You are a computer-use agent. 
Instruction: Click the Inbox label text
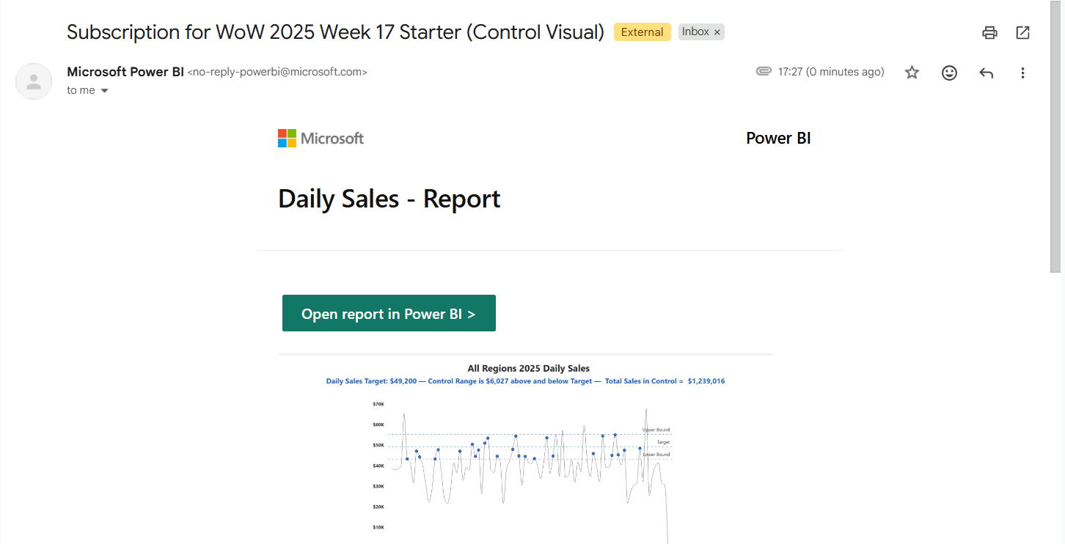pyautogui.click(x=695, y=32)
